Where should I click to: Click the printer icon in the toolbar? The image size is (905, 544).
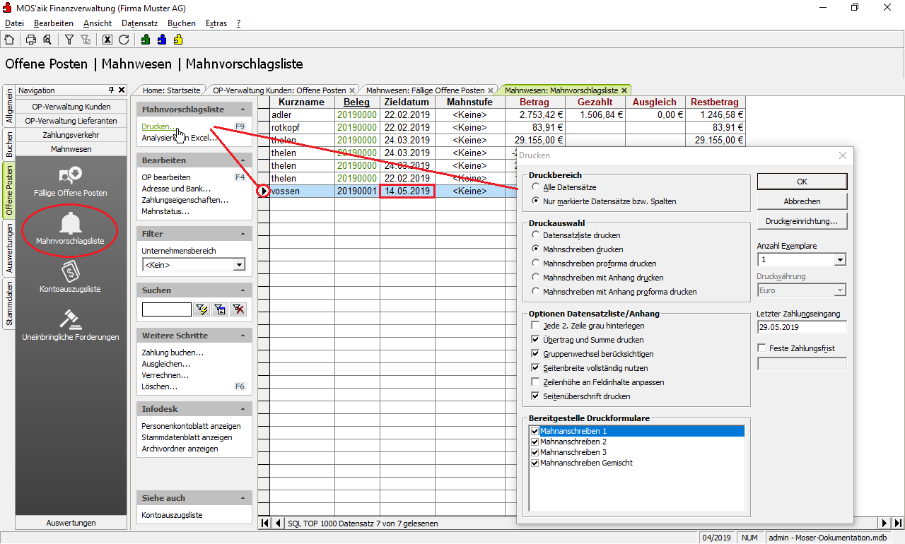point(31,40)
